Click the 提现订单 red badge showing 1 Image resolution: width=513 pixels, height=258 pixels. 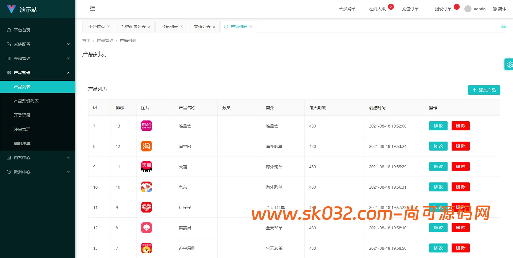pos(457,7)
